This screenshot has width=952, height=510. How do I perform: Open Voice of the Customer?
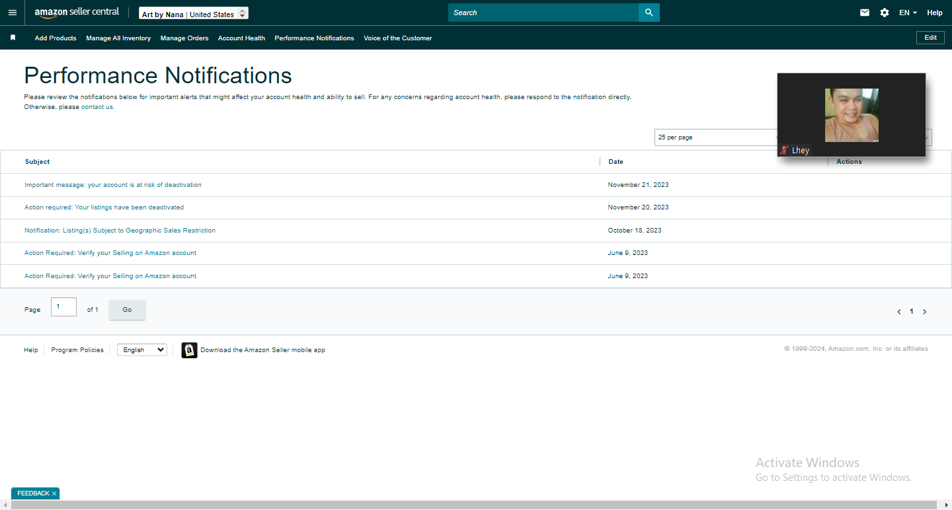pos(398,38)
